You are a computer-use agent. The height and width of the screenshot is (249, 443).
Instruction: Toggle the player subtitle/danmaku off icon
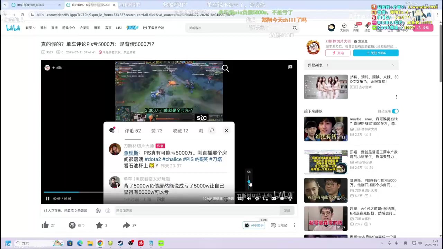(241, 199)
